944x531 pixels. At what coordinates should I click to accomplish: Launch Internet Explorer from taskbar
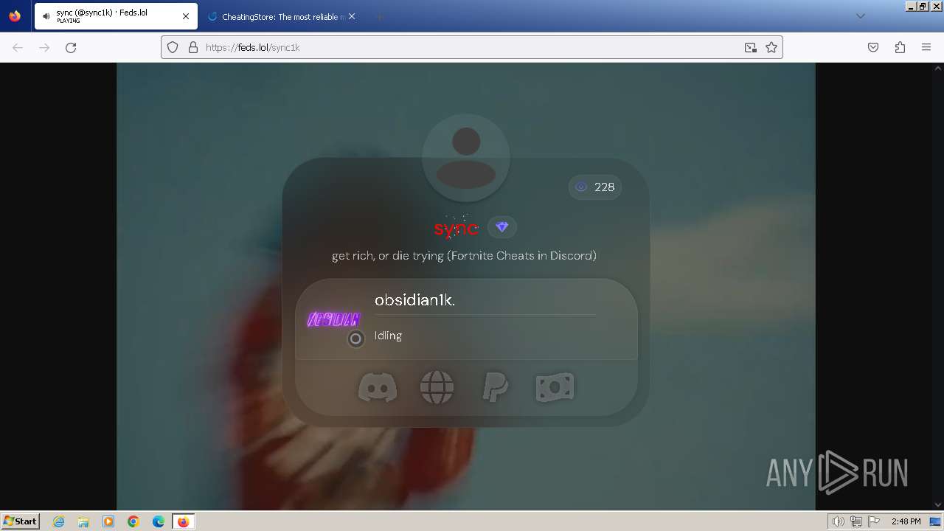59,521
